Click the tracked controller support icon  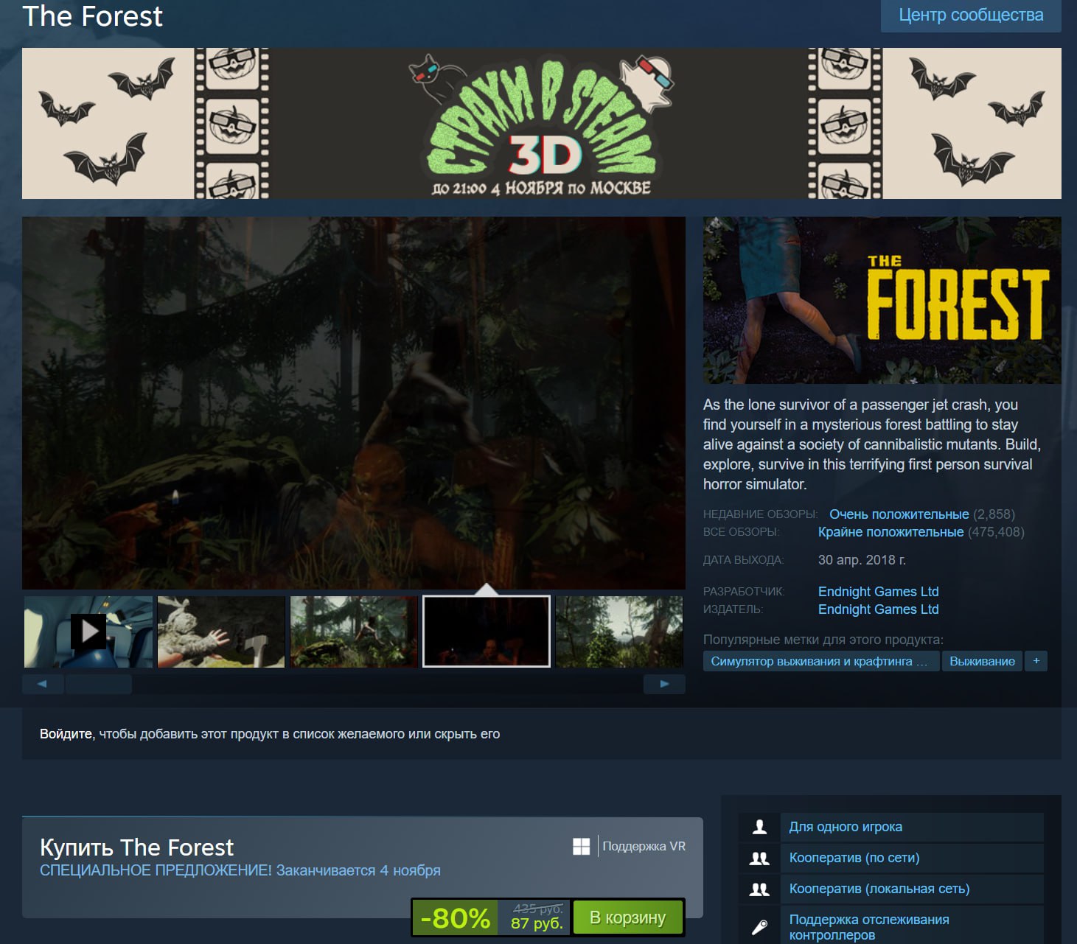[759, 926]
